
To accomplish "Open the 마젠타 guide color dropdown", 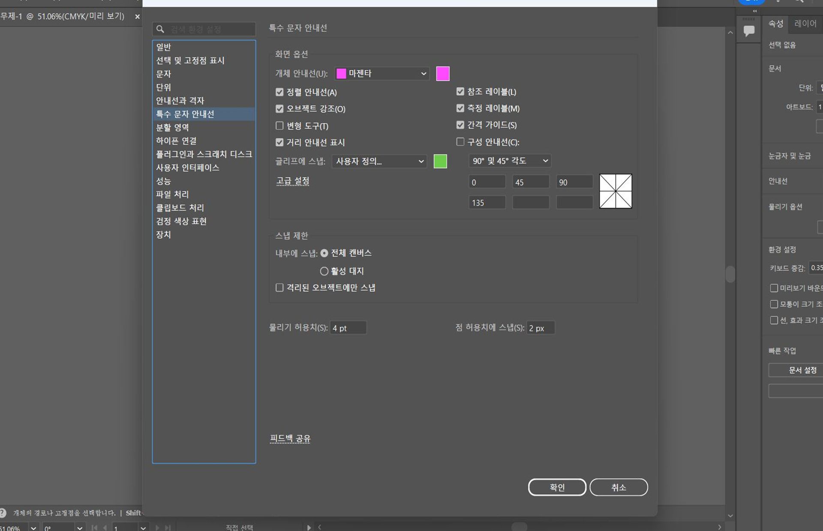I will click(x=381, y=73).
